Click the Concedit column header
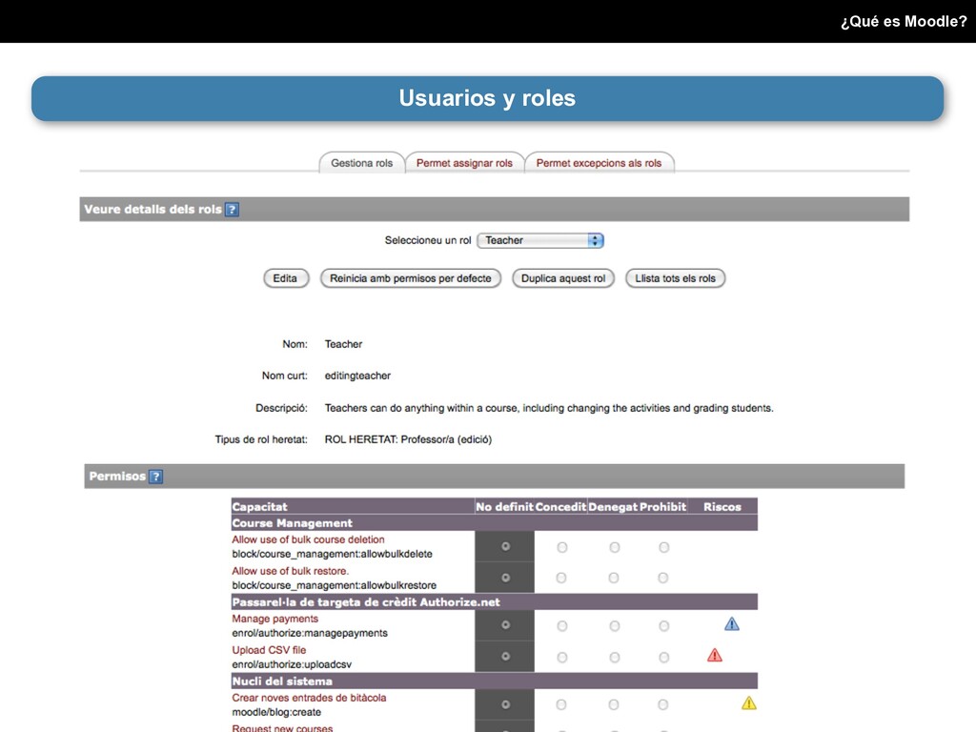Viewport: 976px width, 732px height. (560, 507)
